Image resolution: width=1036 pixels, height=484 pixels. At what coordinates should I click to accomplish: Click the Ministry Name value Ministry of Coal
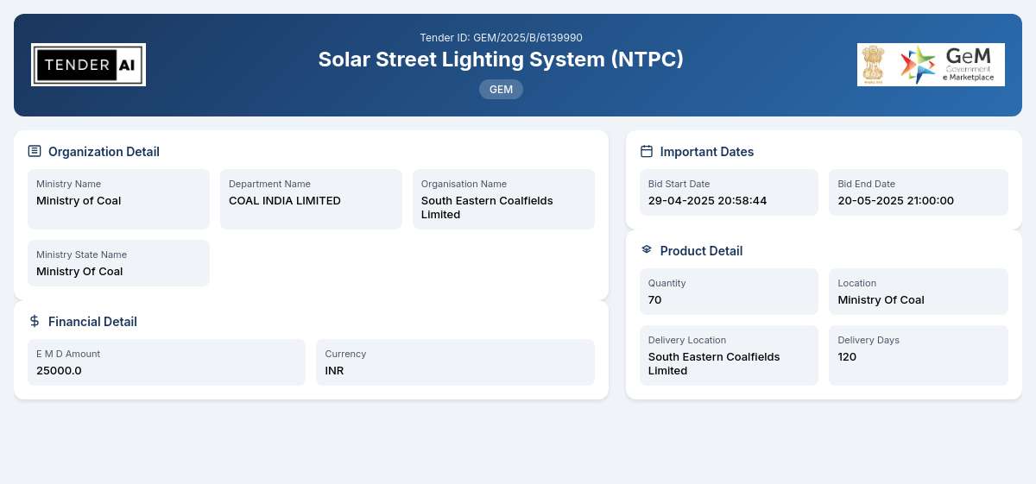79,201
